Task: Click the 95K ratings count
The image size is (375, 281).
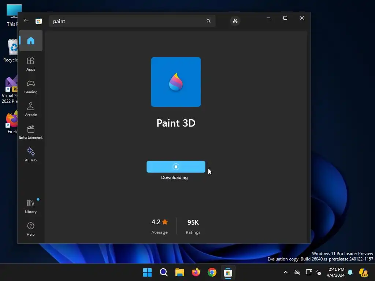Action: 193,222
